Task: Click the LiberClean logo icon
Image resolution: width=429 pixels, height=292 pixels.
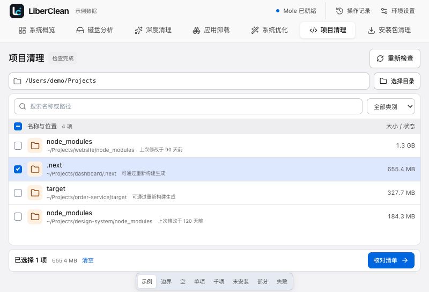Action: pos(17,11)
